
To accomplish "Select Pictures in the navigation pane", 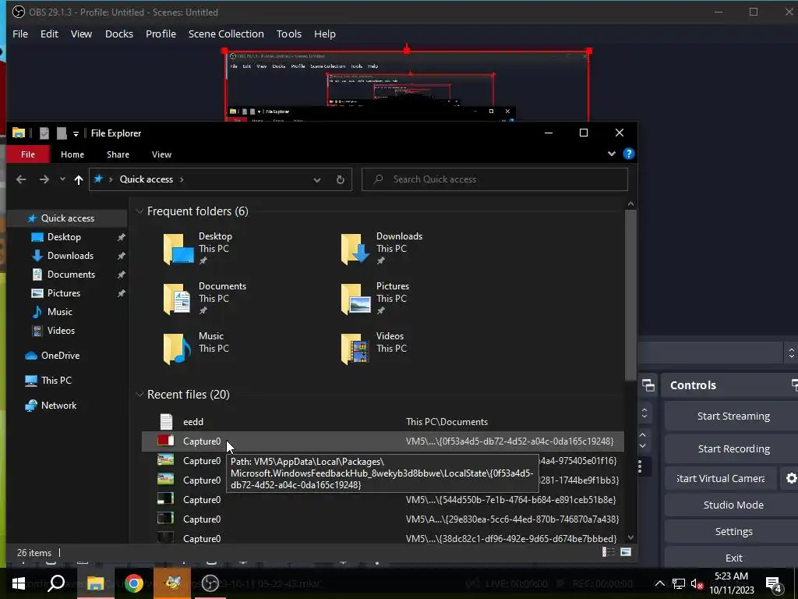I will (x=64, y=293).
